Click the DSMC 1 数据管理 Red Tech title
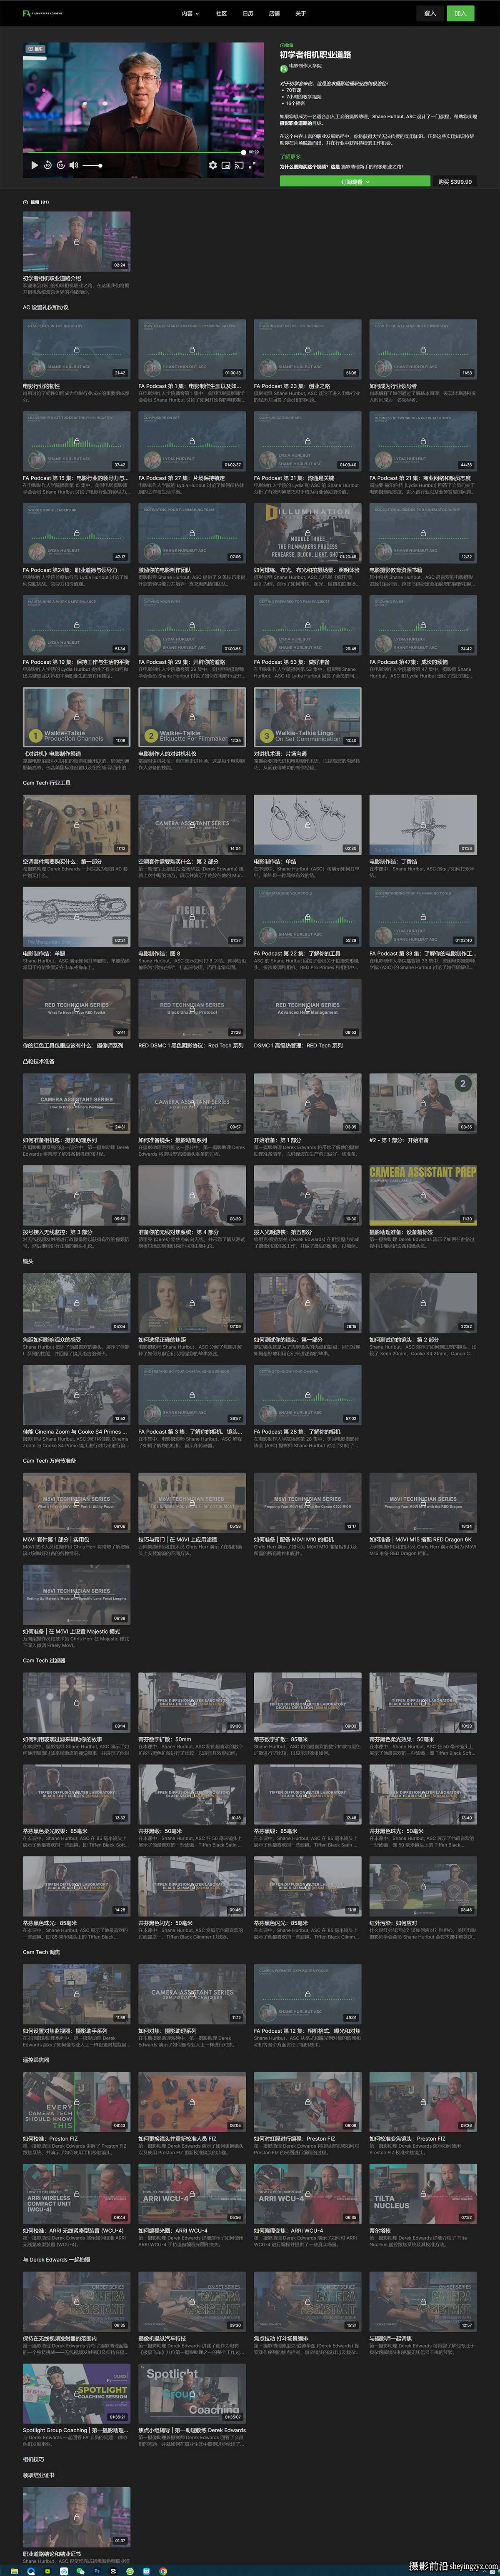Image resolution: width=500 pixels, height=2576 pixels. (298, 1046)
